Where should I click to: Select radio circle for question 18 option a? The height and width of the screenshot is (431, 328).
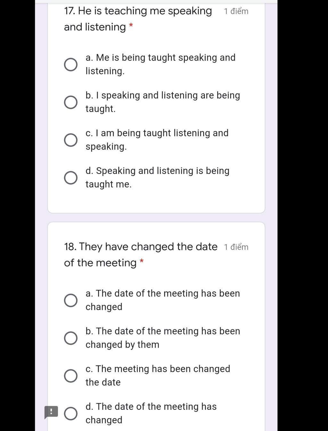tap(70, 301)
